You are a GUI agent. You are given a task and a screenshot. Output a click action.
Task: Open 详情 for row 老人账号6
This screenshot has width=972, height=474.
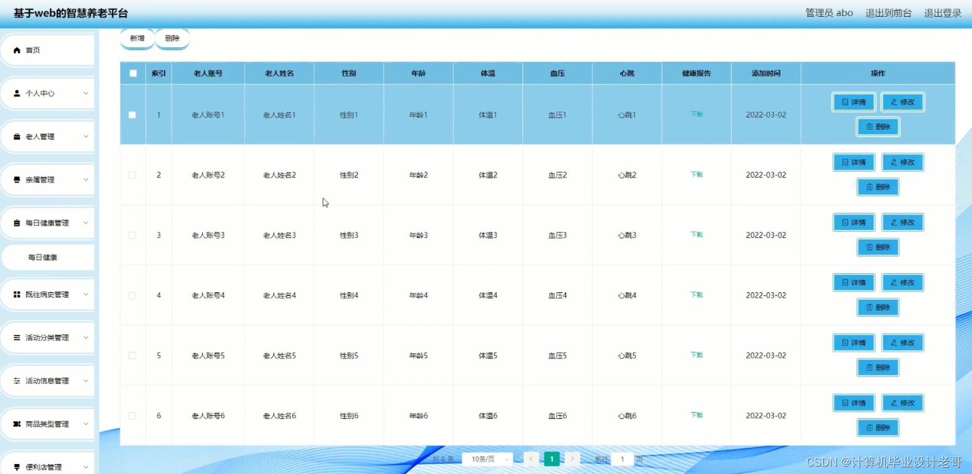pyautogui.click(x=854, y=403)
